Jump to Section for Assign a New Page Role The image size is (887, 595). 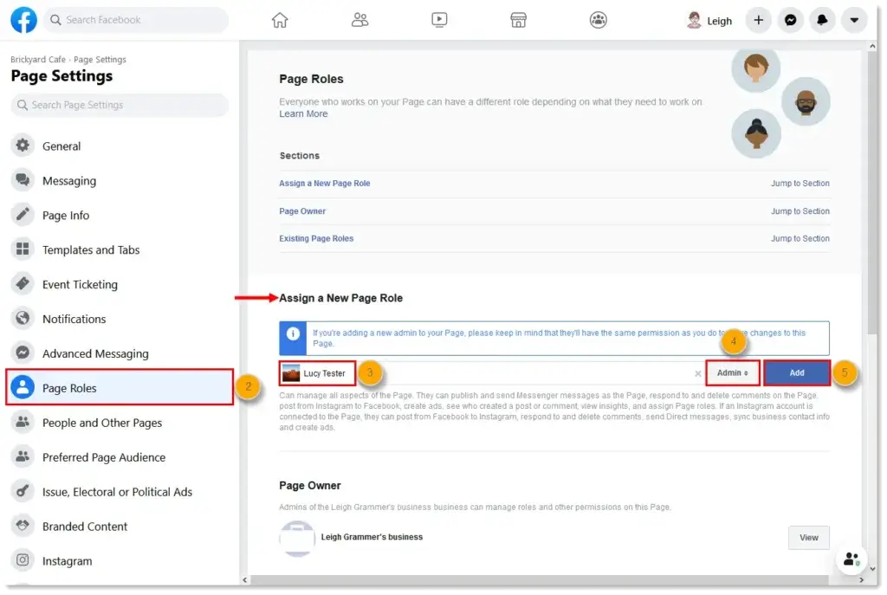coord(800,184)
